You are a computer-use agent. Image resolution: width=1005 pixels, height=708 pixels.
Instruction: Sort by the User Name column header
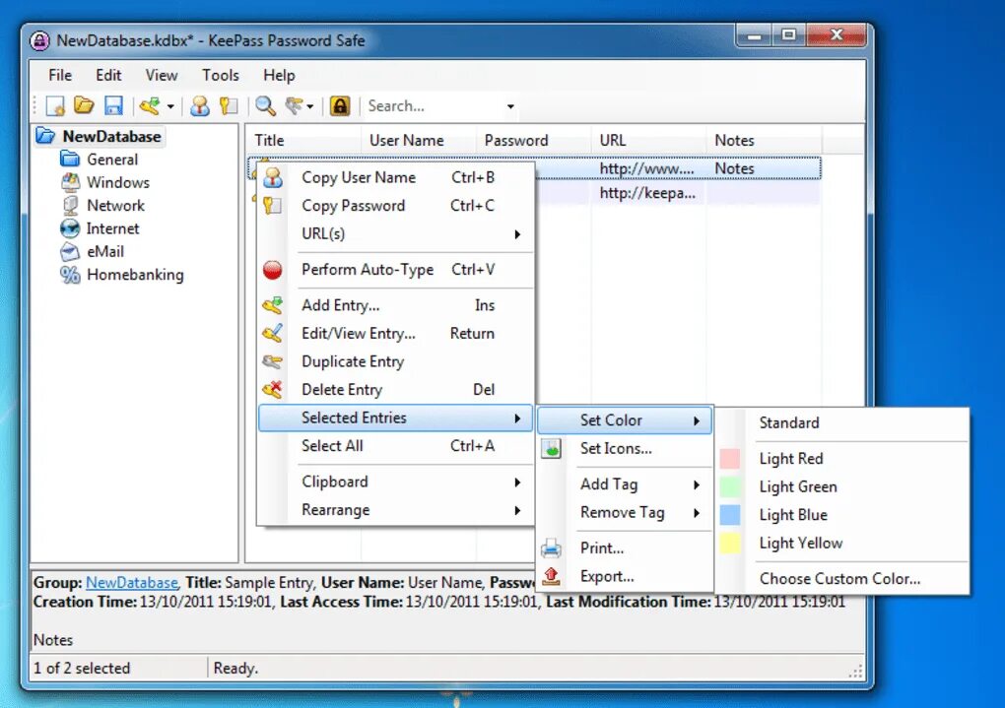point(418,140)
